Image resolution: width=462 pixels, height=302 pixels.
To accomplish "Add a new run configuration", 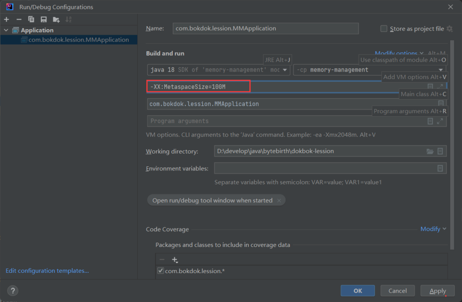I will [6, 19].
